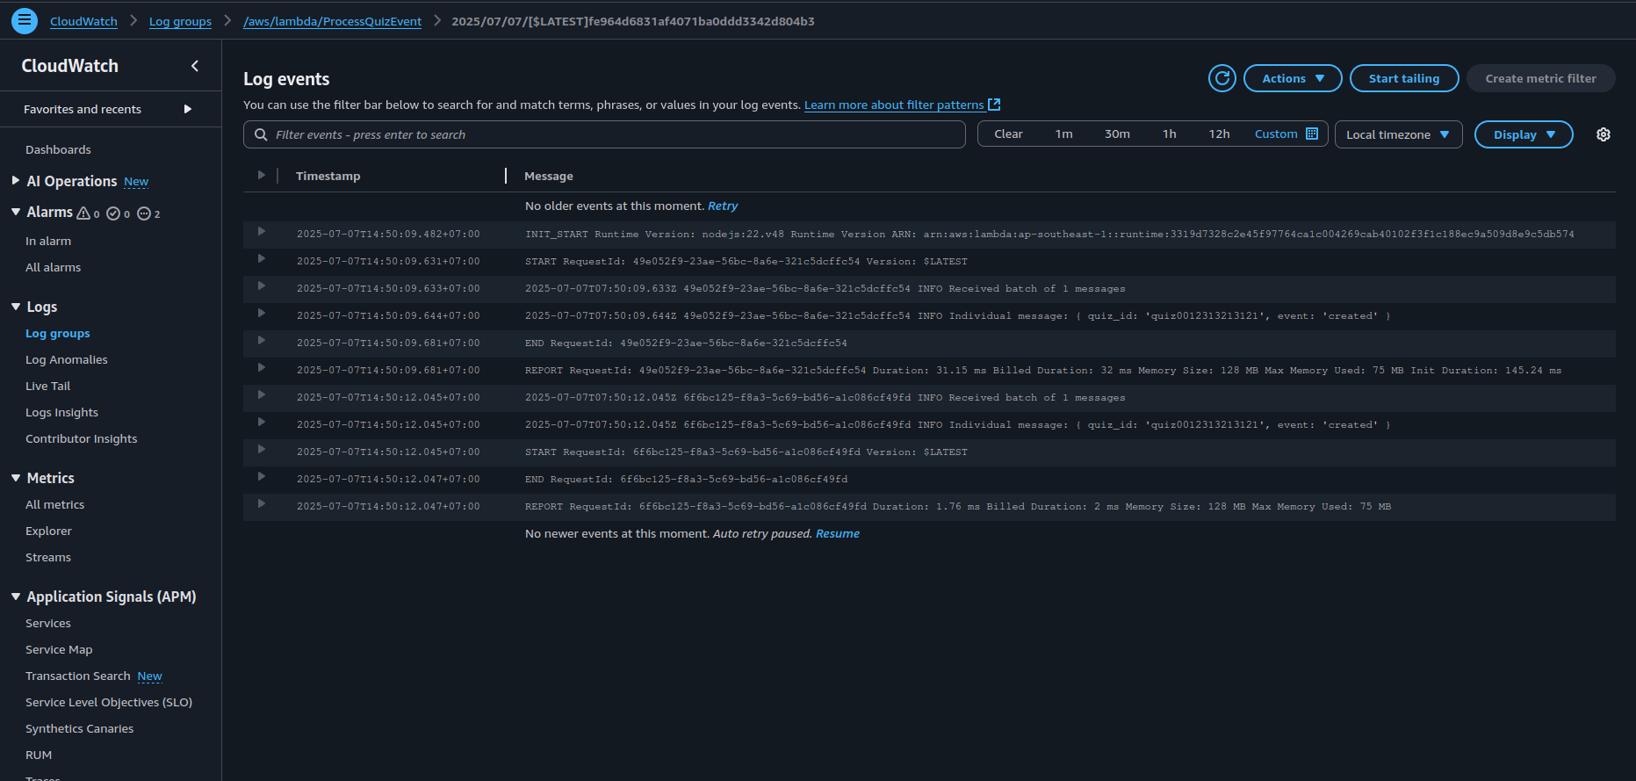Click the refresh log events icon
The width and height of the screenshot is (1636, 781).
click(x=1222, y=78)
